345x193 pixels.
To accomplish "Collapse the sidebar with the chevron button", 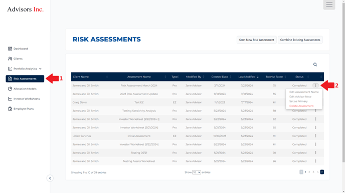I will pyautogui.click(x=50, y=178).
